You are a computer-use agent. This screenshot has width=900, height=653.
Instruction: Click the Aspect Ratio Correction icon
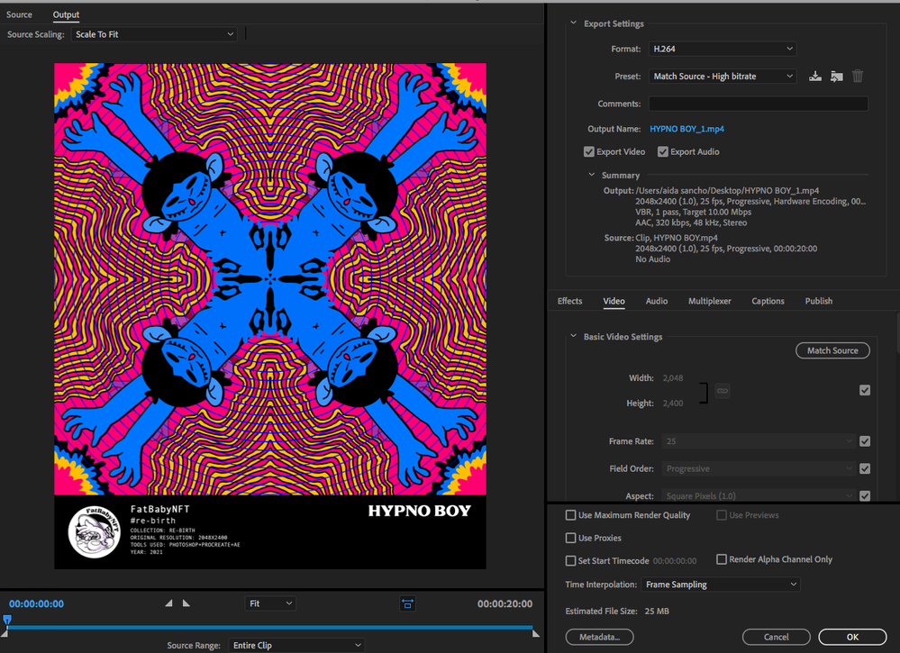(407, 603)
